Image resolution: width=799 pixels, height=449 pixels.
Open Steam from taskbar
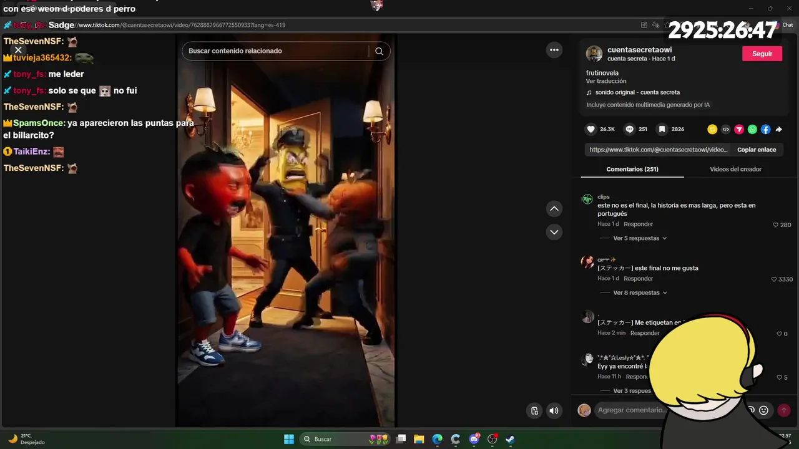point(510,439)
